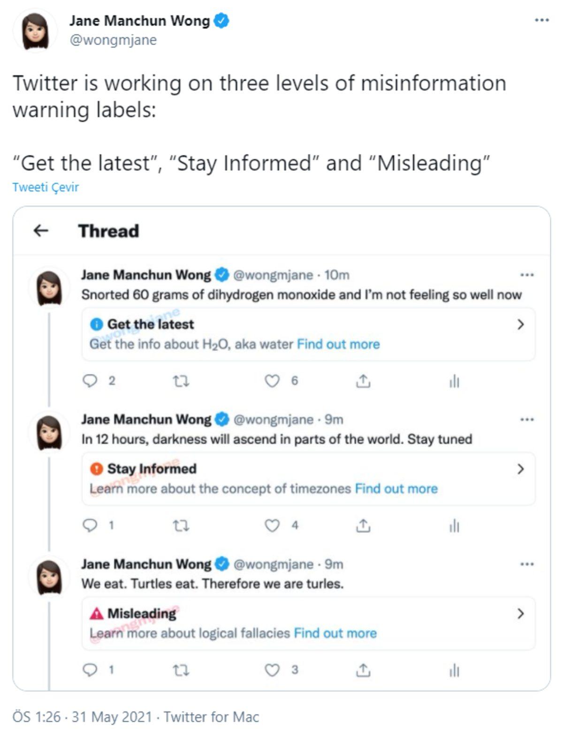Expand the Stay Informed label chevron
Viewport: 563px width, 741px height.
point(520,469)
